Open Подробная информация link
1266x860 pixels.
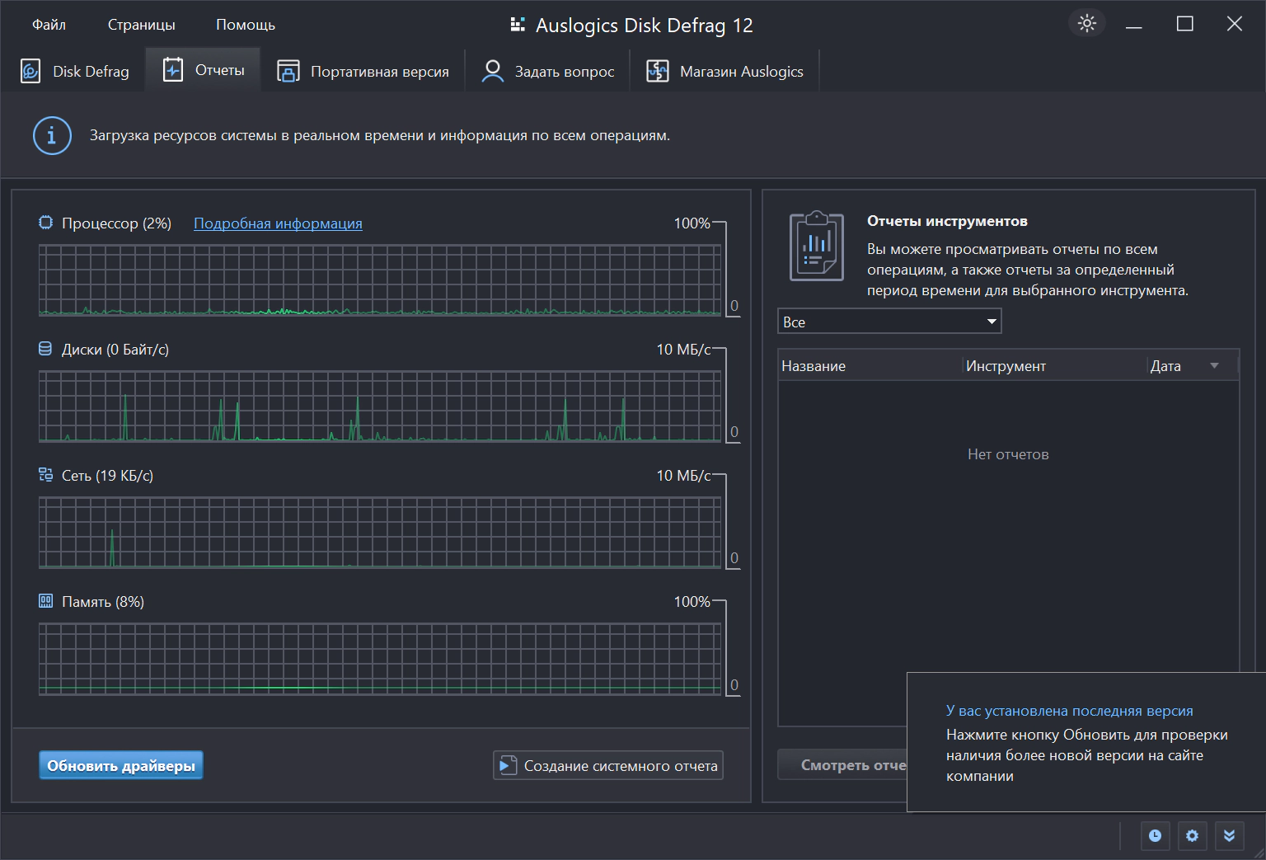pos(278,223)
